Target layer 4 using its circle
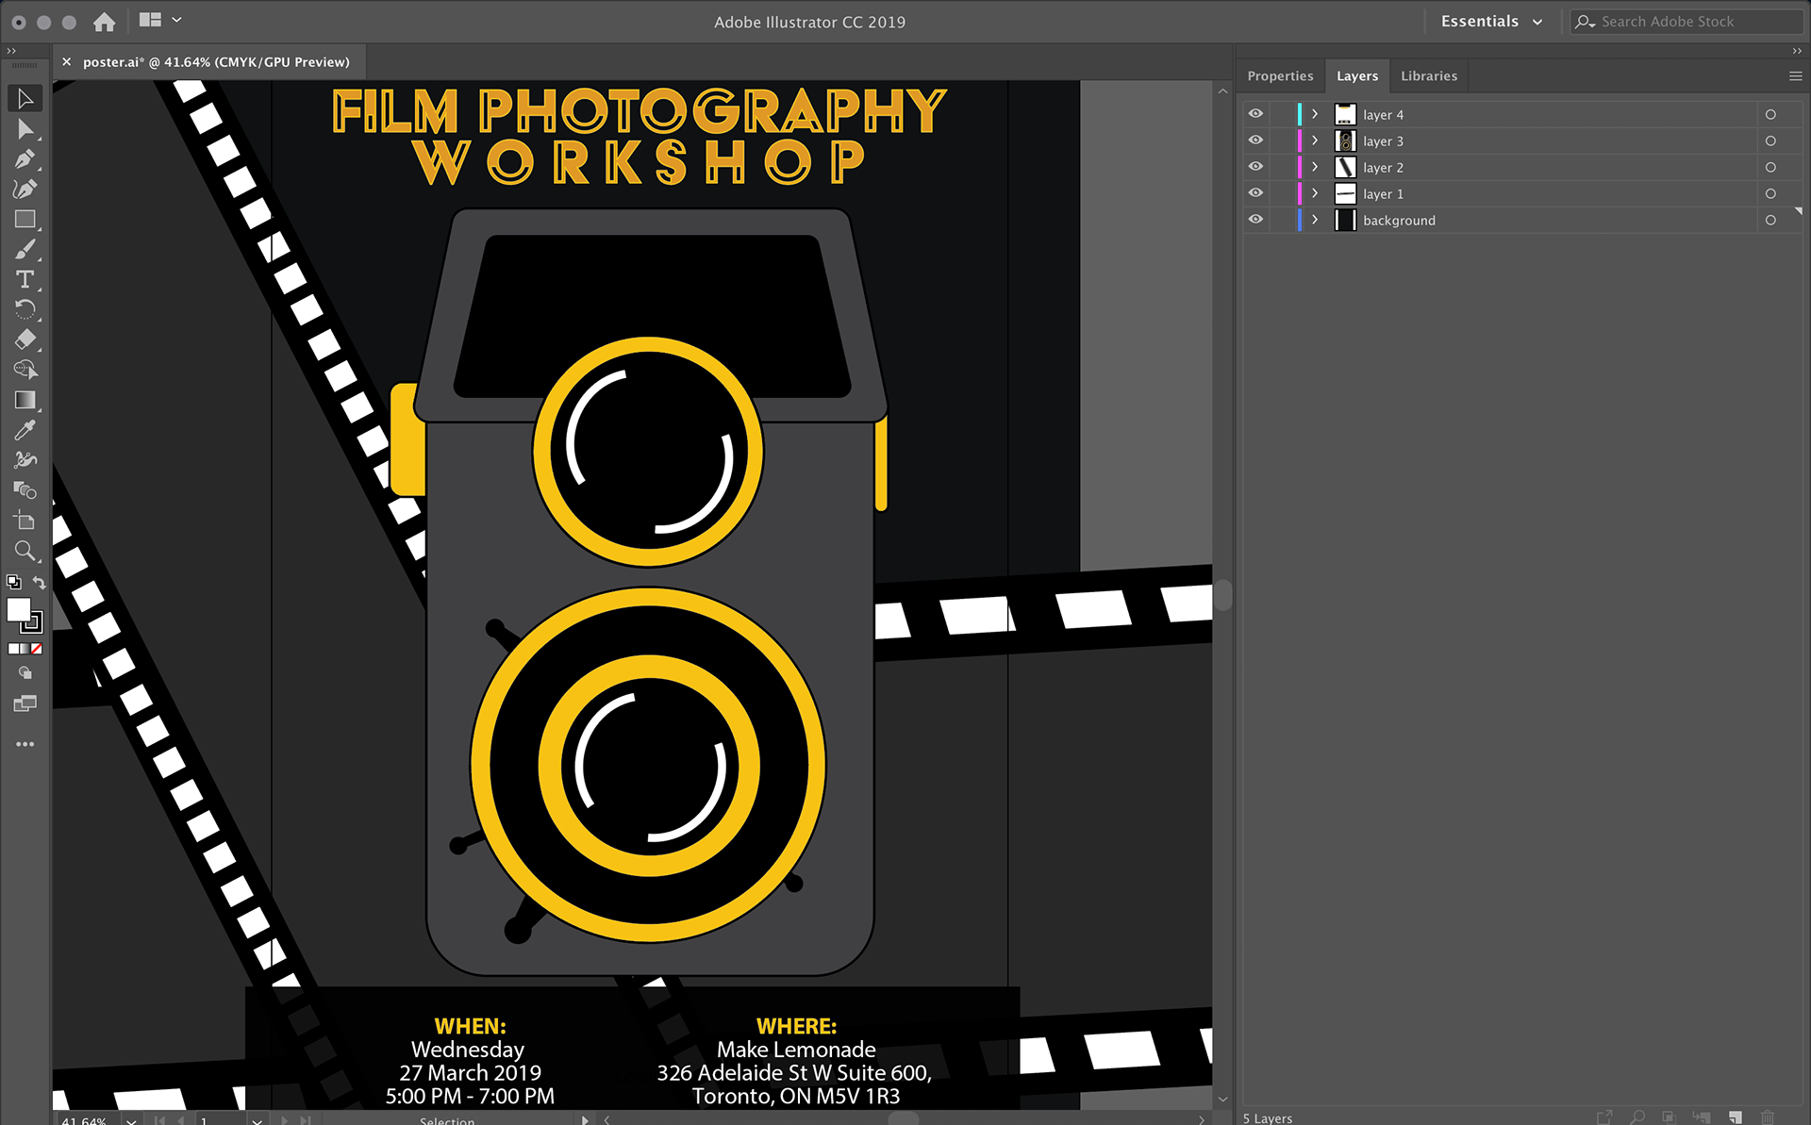Viewport: 1811px width, 1125px height. click(x=1770, y=114)
